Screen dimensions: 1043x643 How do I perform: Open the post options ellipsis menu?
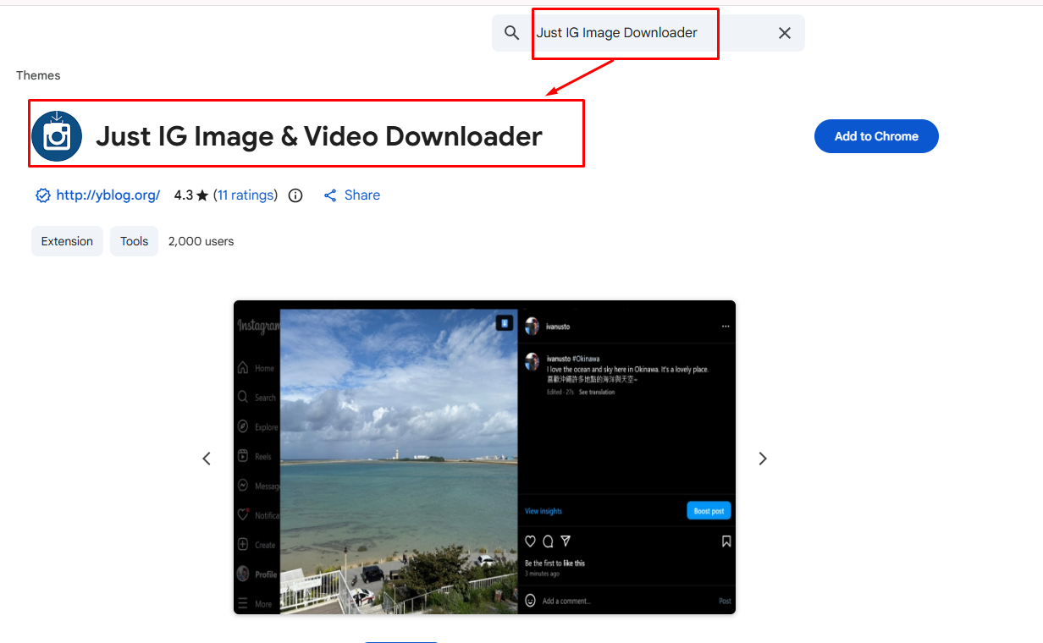point(725,326)
